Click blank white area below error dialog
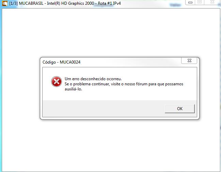Image resolution: width=221 pixels, height=172 pixels. coord(111,145)
